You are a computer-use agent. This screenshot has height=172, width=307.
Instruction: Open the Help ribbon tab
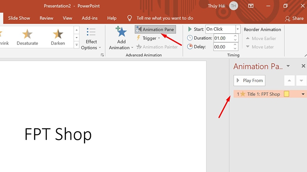(112, 18)
